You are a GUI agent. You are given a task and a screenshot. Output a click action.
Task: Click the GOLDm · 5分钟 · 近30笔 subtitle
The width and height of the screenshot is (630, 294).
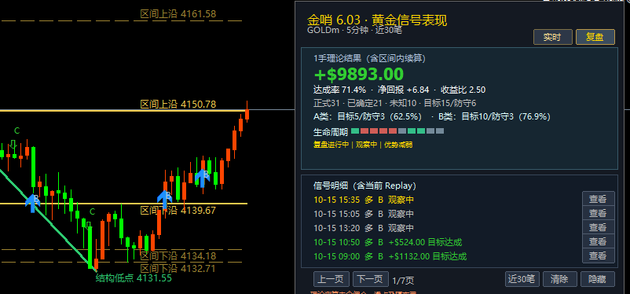tap(354, 30)
